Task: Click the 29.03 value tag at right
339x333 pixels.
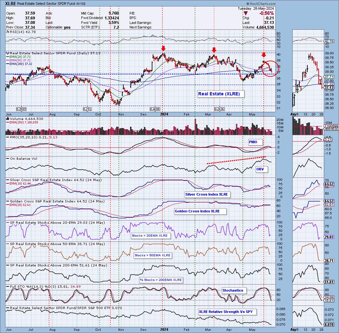Action: tap(329, 237)
